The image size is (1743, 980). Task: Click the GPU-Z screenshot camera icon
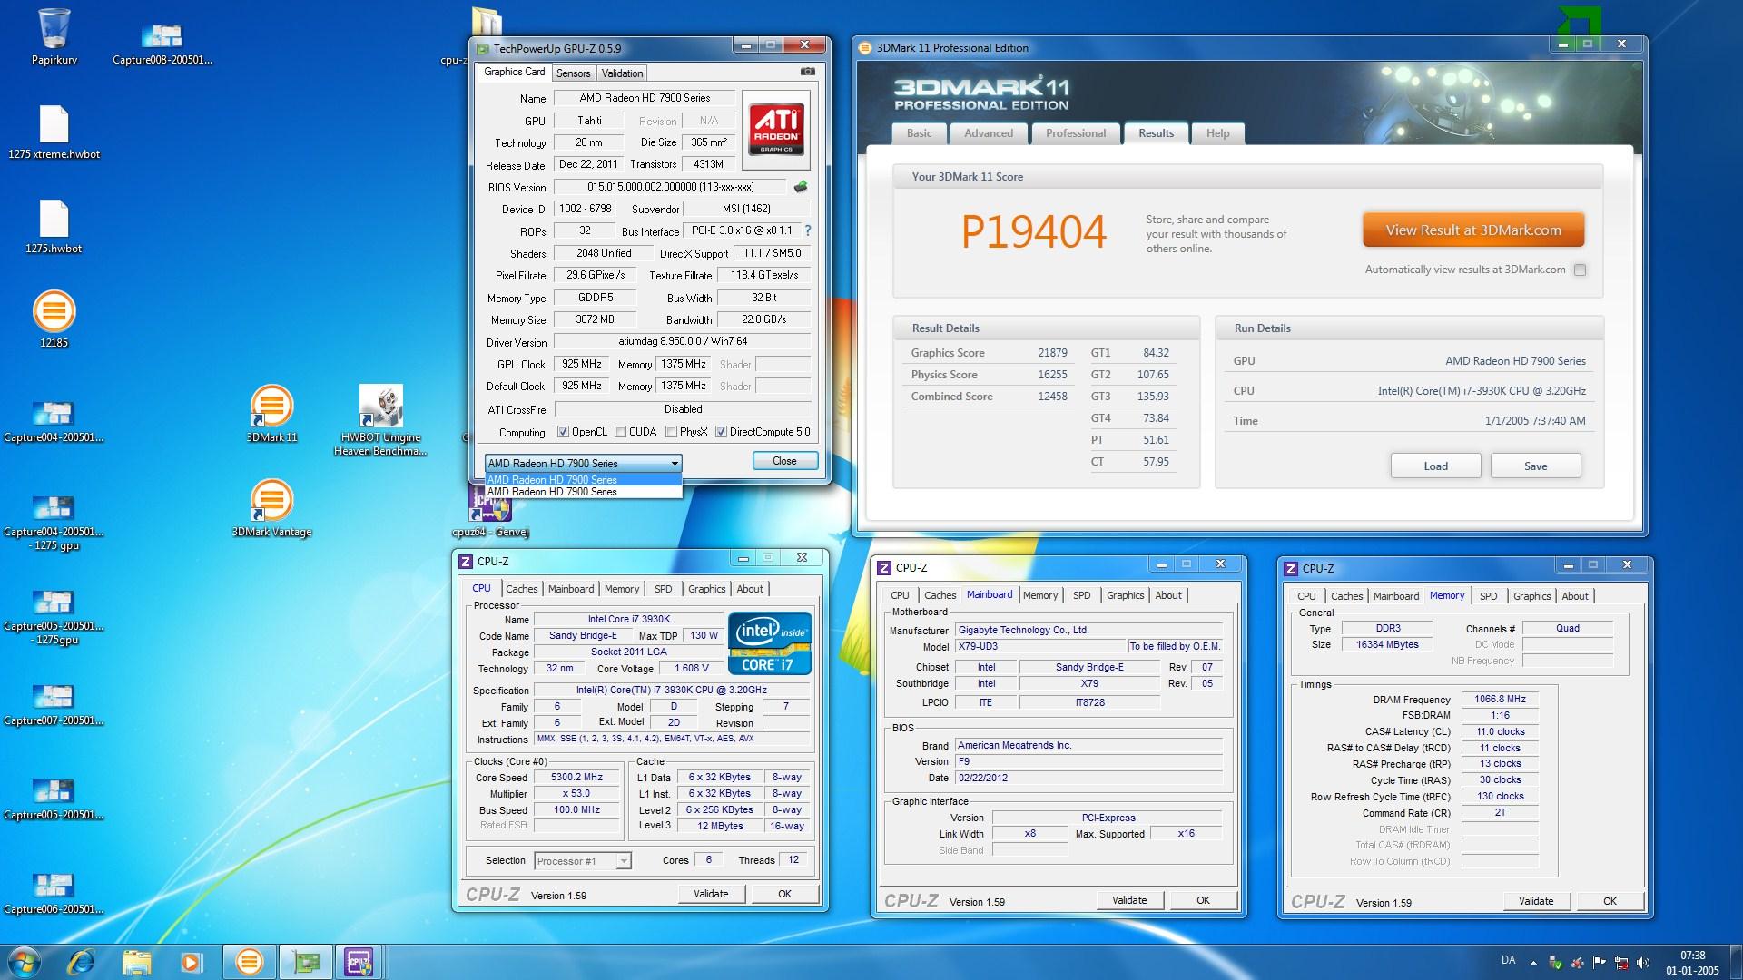(x=808, y=72)
